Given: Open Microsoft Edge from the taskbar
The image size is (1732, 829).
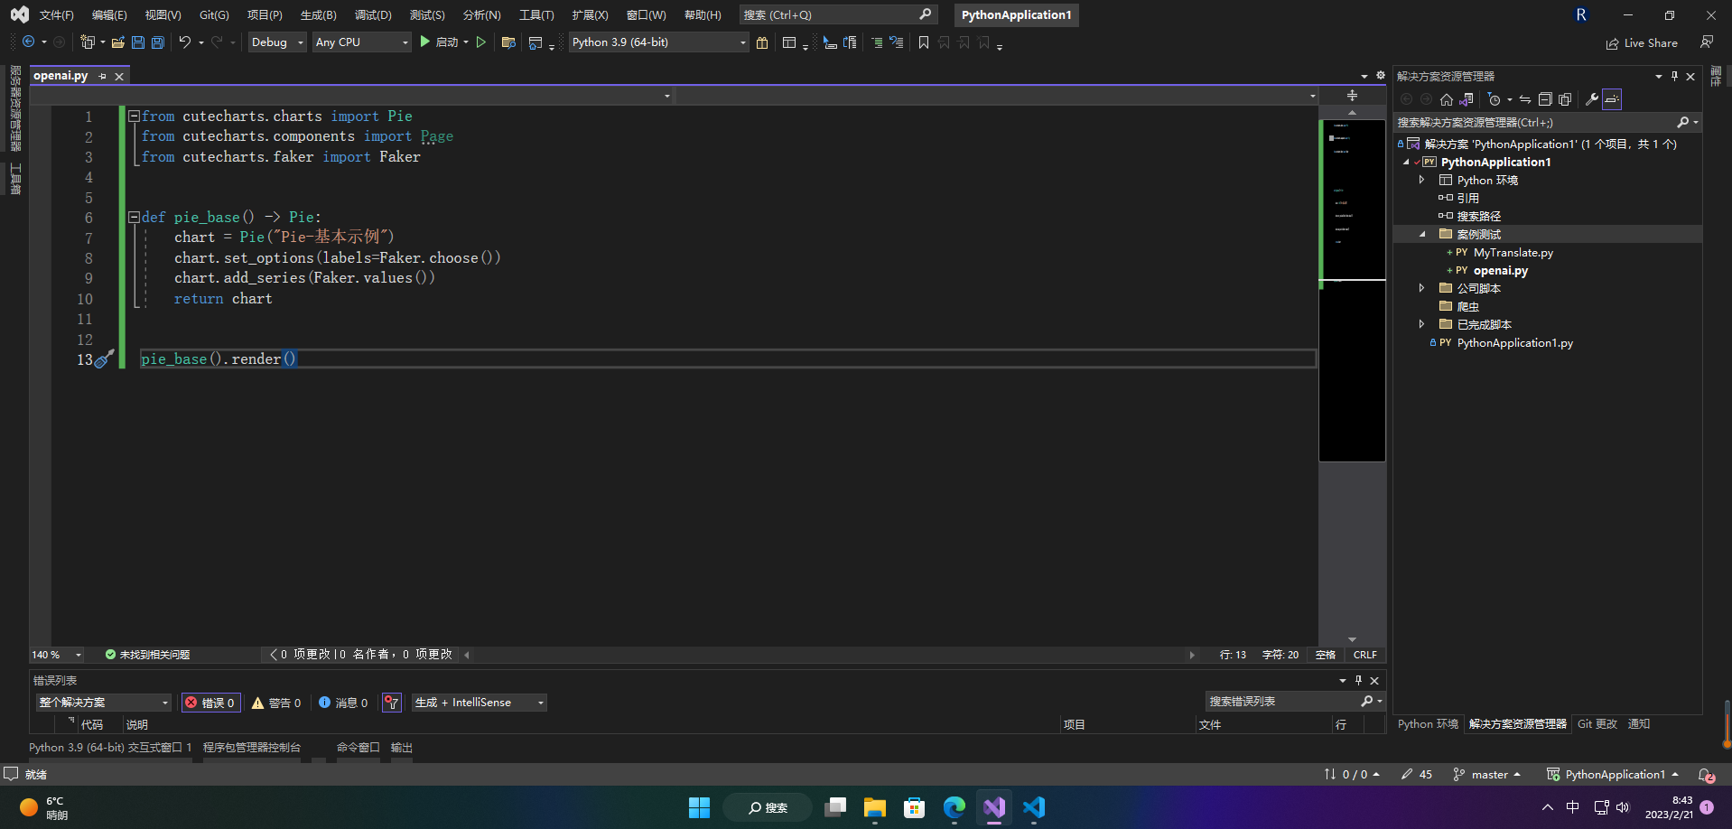Looking at the screenshot, I should pyautogui.click(x=954, y=807).
